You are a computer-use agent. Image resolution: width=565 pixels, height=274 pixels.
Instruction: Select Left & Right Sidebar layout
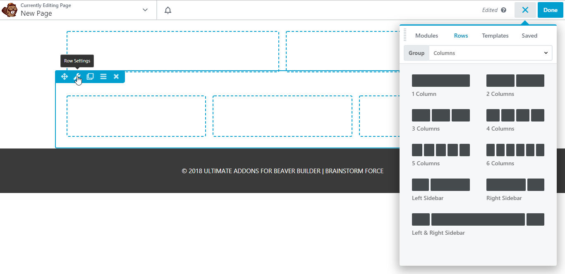pos(478,219)
